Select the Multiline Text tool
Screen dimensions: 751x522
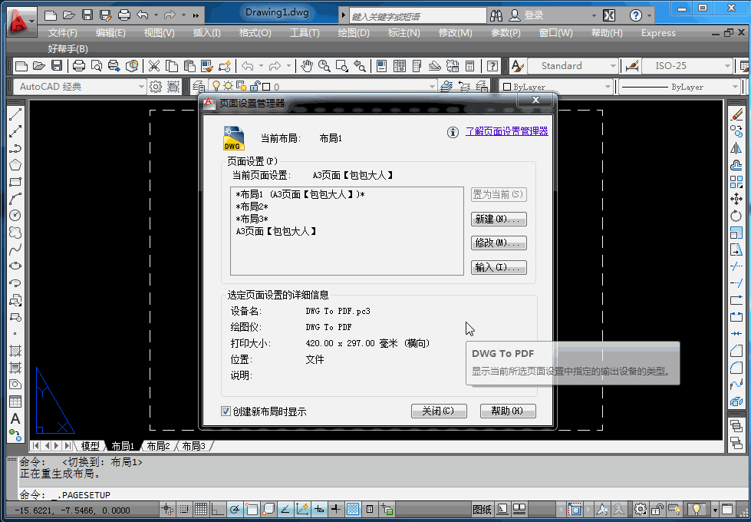(x=15, y=419)
